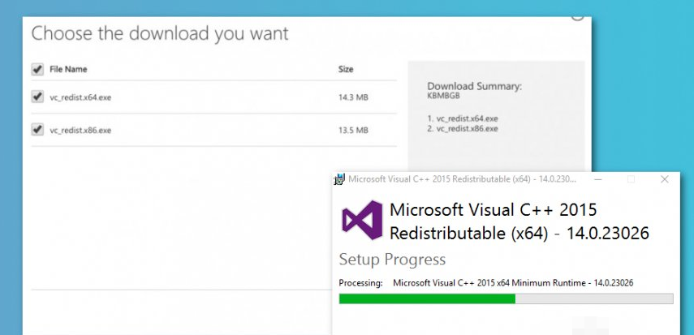The height and width of the screenshot is (335, 694).
Task: Uncheck the vc_redist.x64.exe checkbox
Action: coord(37,97)
